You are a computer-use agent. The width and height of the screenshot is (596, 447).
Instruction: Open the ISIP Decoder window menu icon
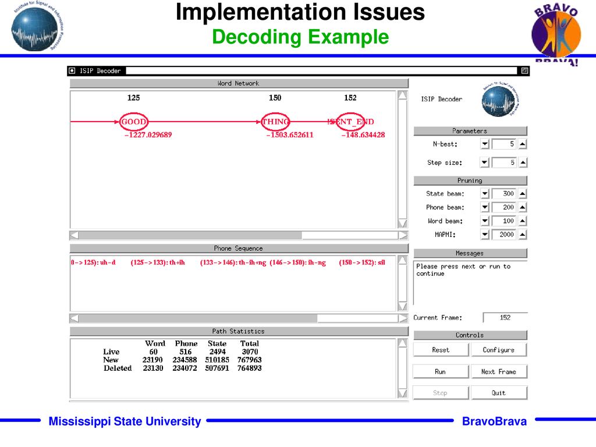point(72,70)
